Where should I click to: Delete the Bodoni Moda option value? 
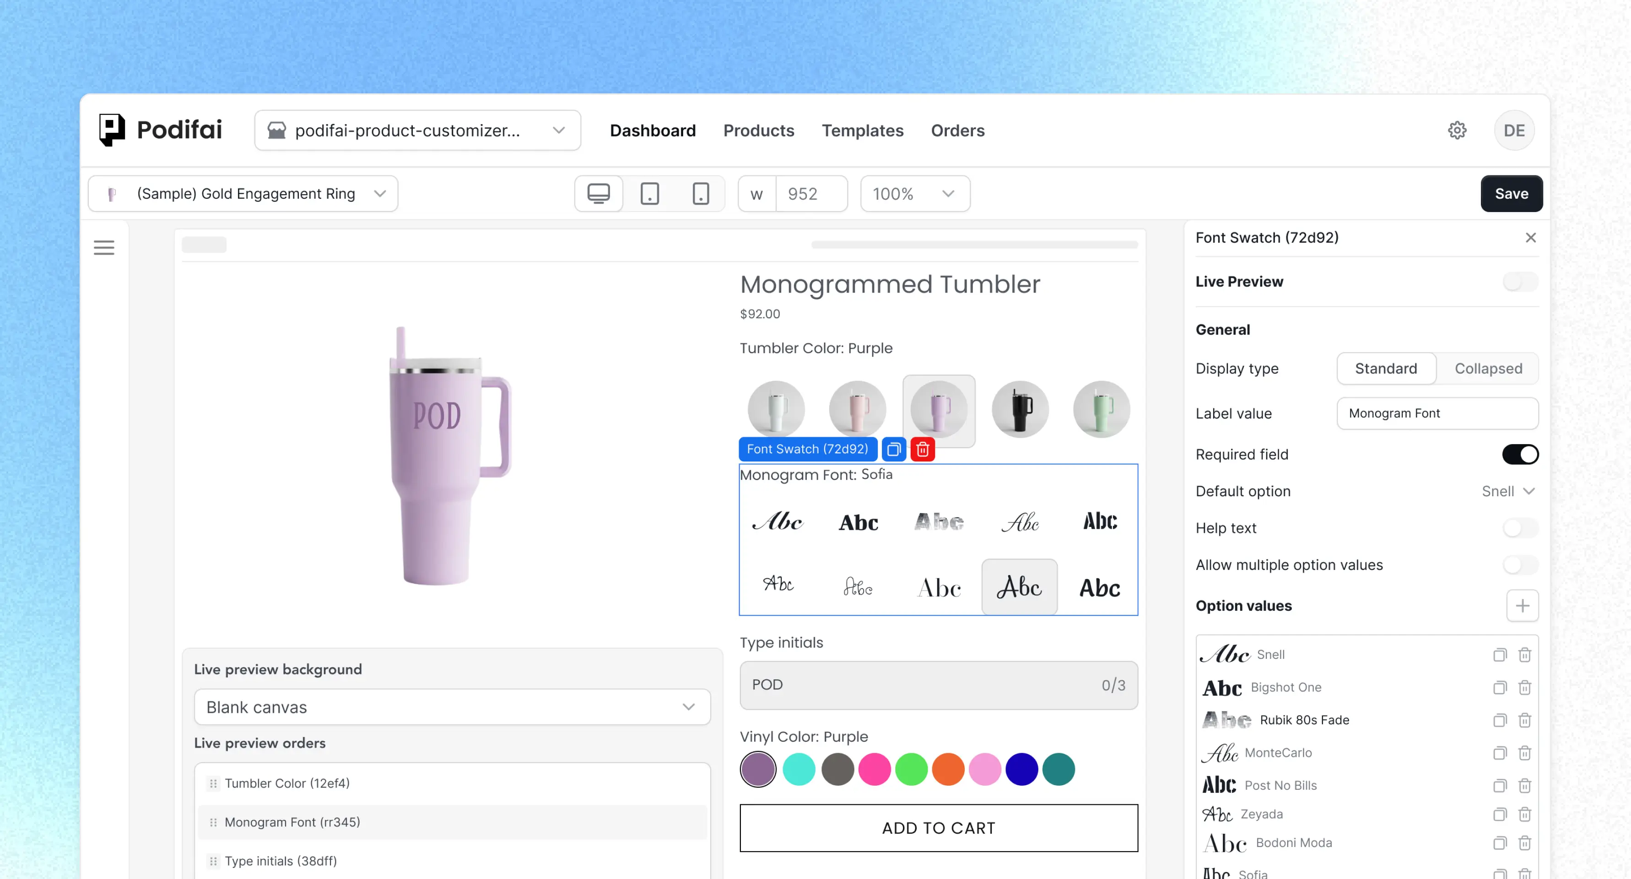click(x=1525, y=843)
